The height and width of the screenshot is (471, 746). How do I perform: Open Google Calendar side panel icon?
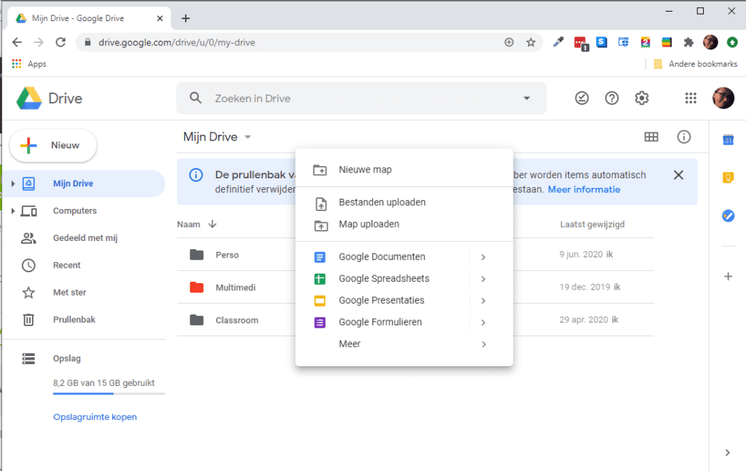(728, 140)
